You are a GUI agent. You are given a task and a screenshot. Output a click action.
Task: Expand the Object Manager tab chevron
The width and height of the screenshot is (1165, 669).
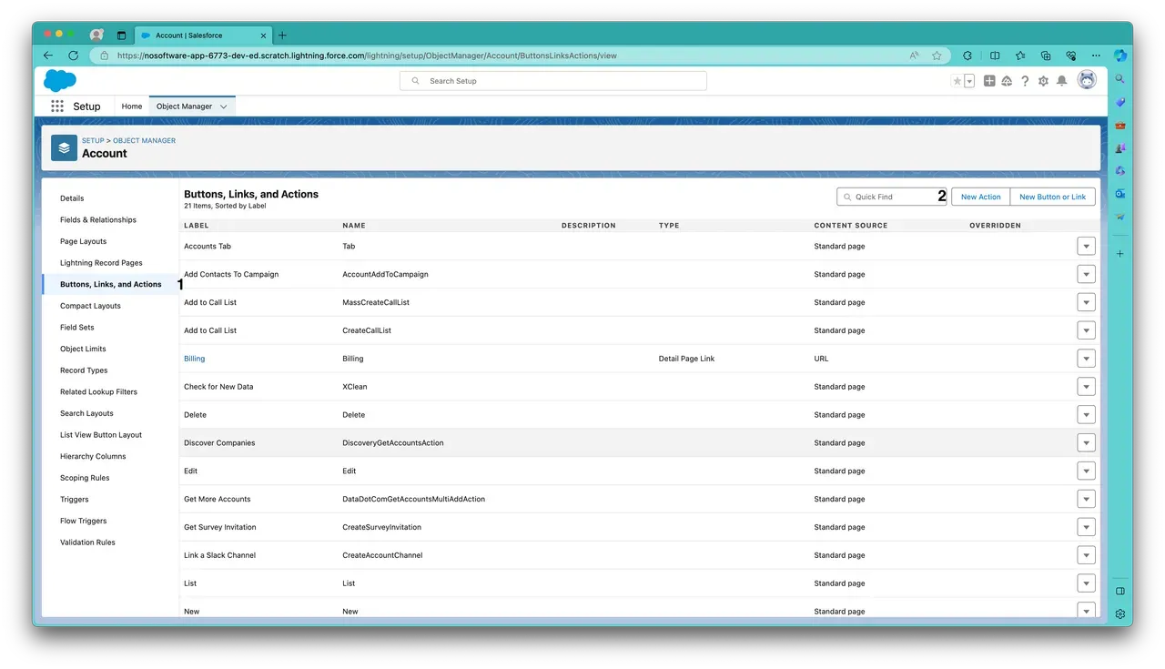[x=222, y=106]
